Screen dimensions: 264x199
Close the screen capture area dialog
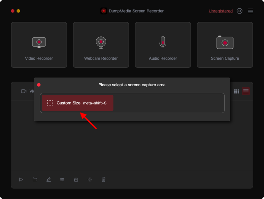pyautogui.click(x=39, y=85)
